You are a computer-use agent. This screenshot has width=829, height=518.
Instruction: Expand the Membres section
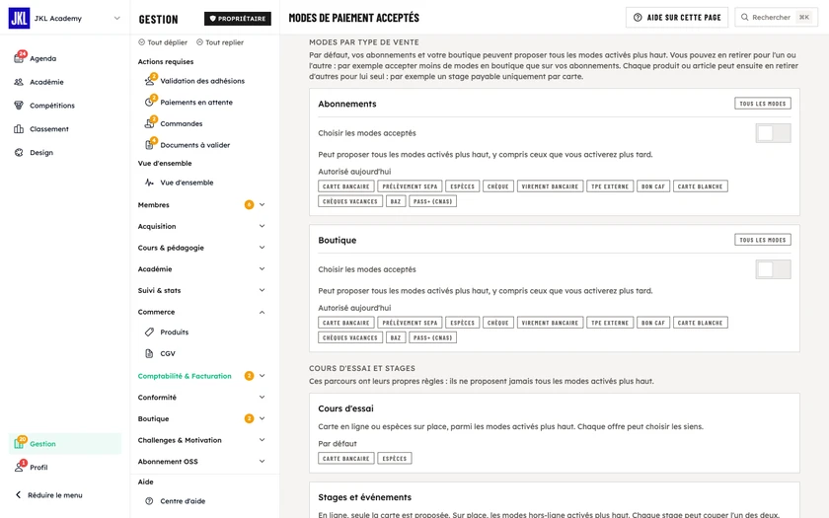[262, 204]
